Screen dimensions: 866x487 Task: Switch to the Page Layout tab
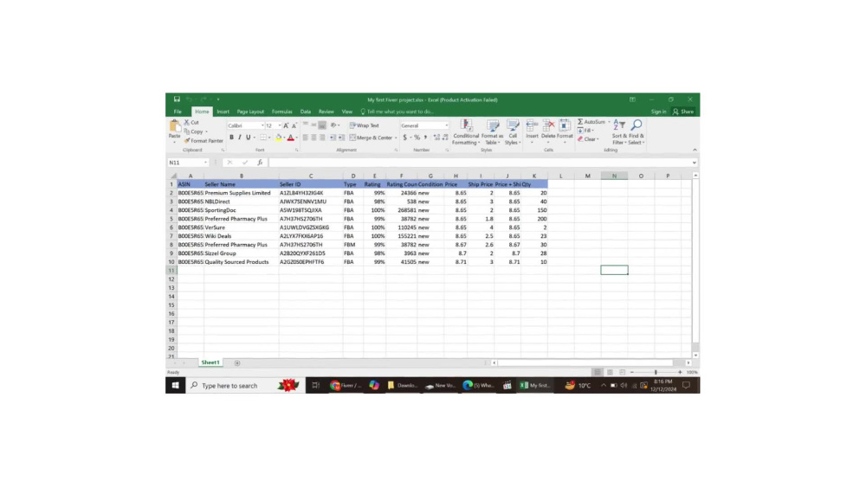tap(250, 112)
